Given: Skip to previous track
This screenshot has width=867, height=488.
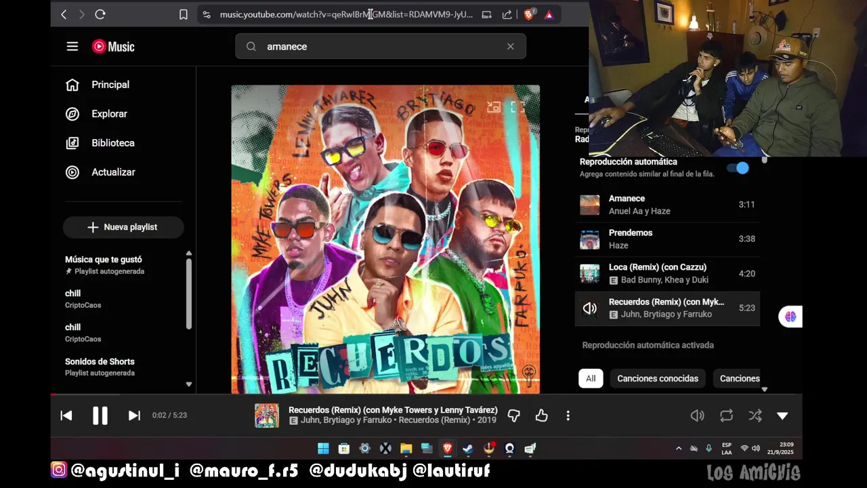Looking at the screenshot, I should [66, 415].
